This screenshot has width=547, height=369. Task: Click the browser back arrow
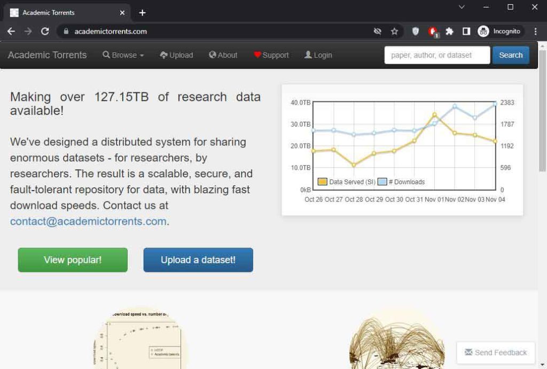click(x=11, y=32)
